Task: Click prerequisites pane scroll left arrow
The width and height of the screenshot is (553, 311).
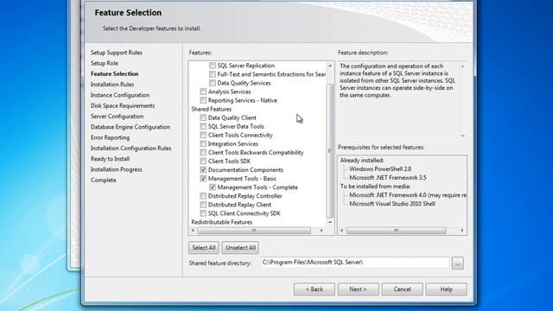Action: [x=342, y=231]
